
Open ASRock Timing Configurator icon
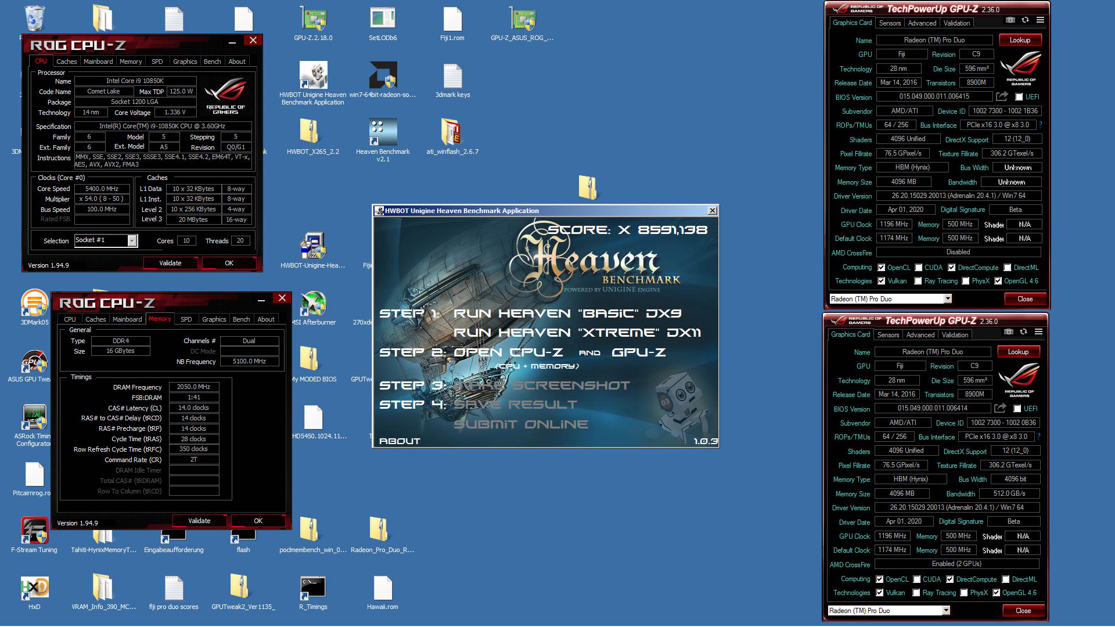click(35, 417)
